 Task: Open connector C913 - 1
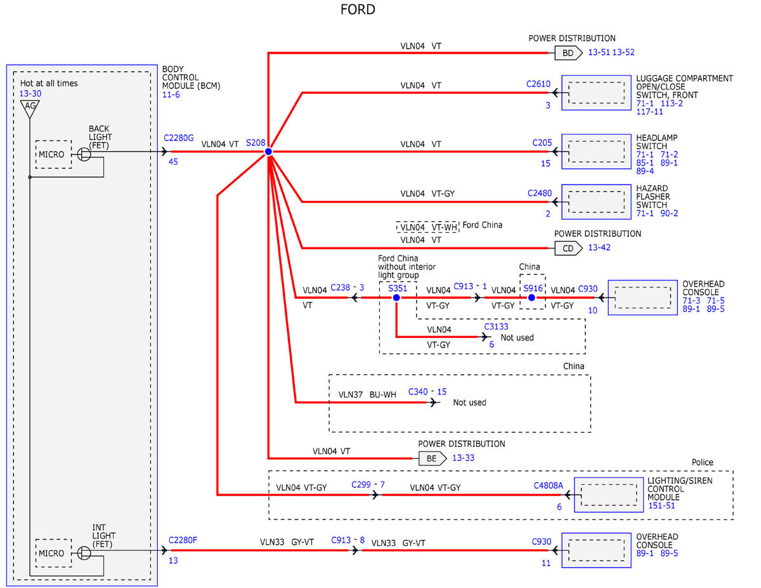tap(470, 286)
